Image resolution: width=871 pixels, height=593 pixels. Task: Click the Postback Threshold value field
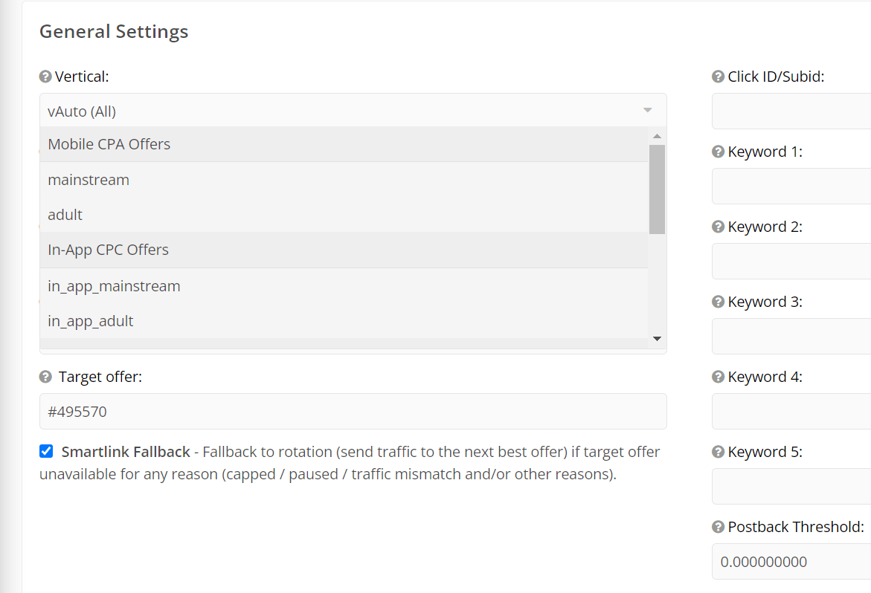(791, 561)
